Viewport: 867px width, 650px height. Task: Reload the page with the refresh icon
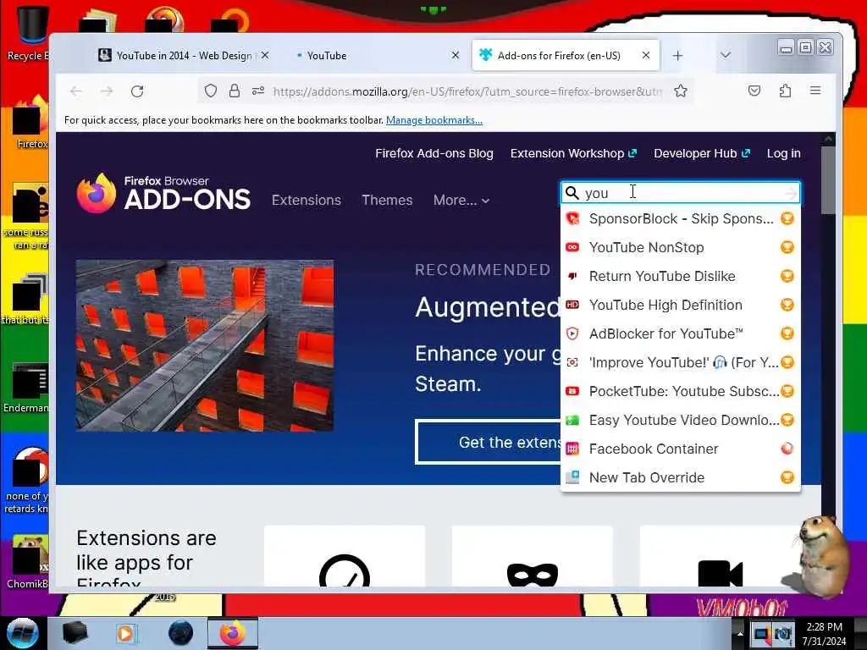point(137,91)
